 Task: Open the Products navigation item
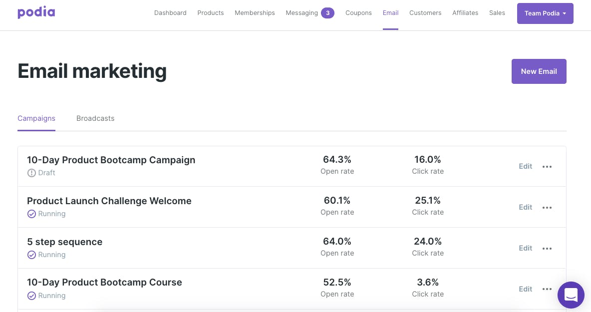click(x=210, y=13)
